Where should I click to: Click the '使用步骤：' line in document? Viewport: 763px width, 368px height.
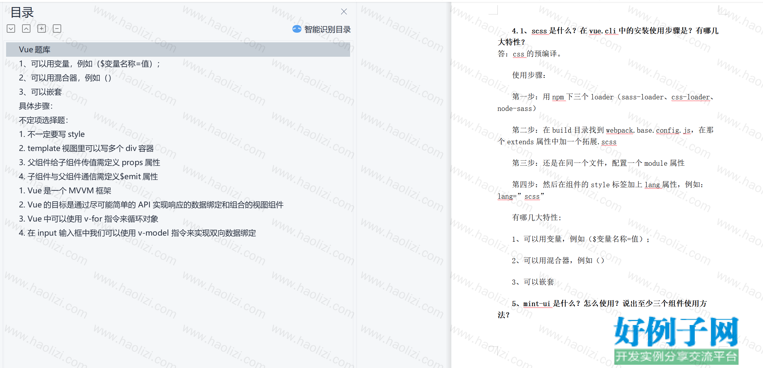529,75
